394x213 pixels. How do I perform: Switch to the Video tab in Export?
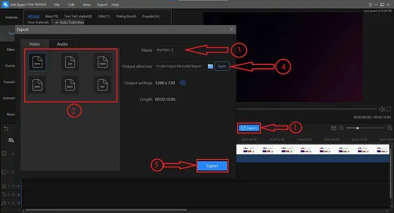[x=35, y=44]
